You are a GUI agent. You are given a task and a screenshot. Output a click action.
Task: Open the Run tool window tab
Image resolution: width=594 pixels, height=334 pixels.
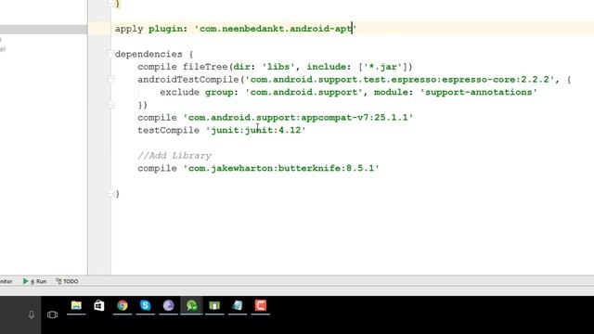click(35, 281)
